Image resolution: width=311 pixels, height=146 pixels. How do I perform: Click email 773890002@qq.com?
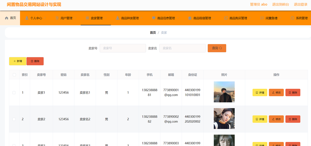pos(171,119)
